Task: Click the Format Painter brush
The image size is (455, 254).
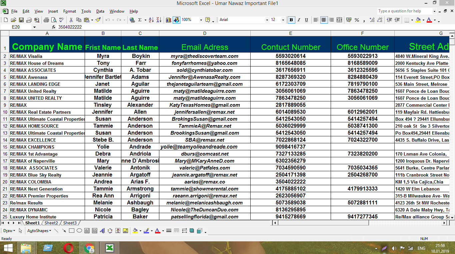Action: (98, 20)
